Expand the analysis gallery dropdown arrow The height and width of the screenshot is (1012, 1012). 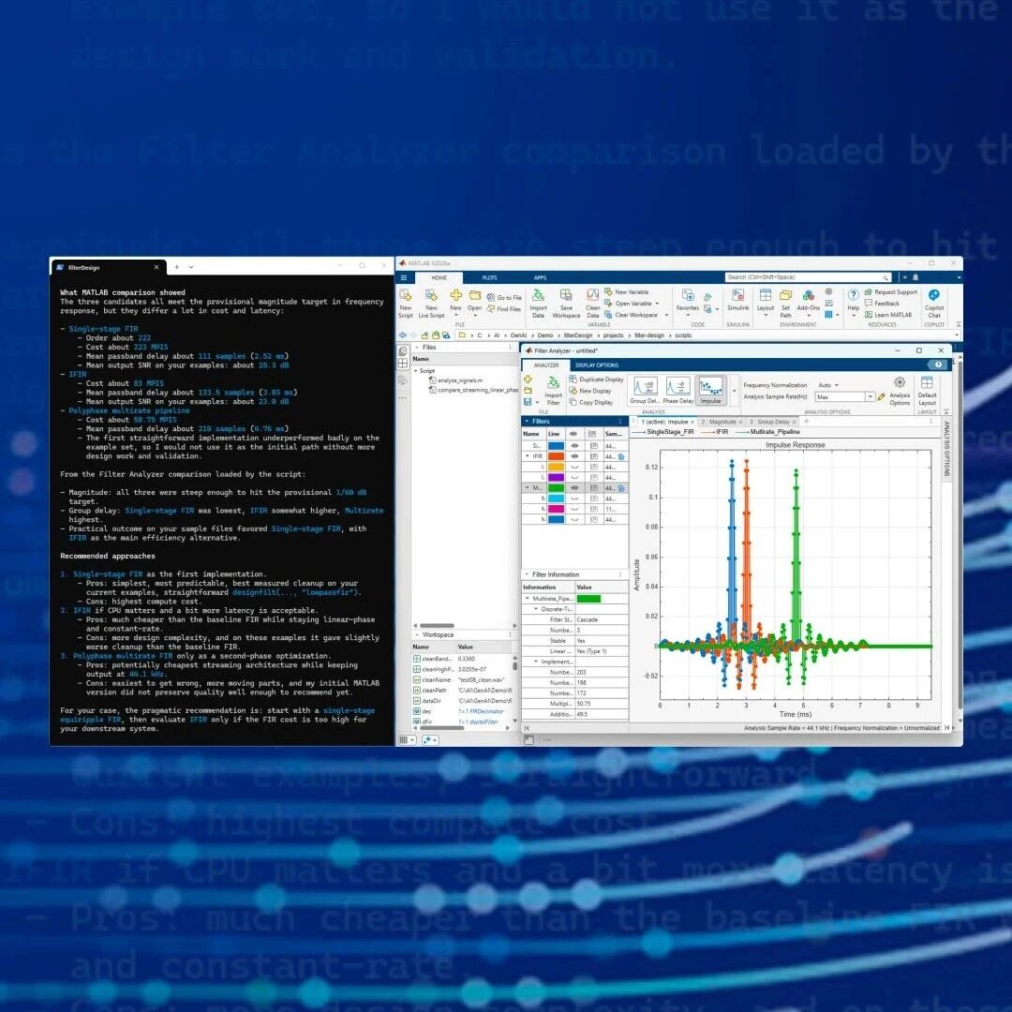click(734, 391)
